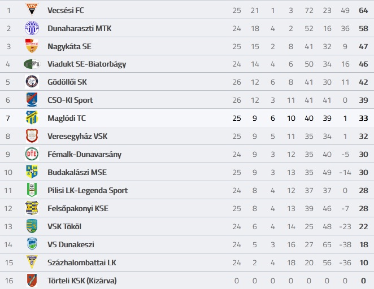Open the VS Dunakeszi shield logo
This screenshot has height=289, width=374.
pos(32,244)
